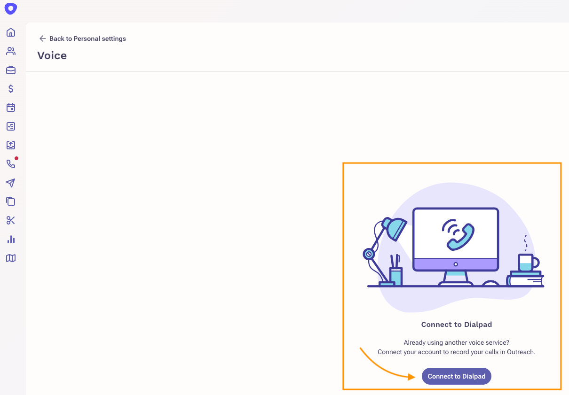Open the Accounts briefcase icon
This screenshot has height=395, width=569.
coord(11,70)
